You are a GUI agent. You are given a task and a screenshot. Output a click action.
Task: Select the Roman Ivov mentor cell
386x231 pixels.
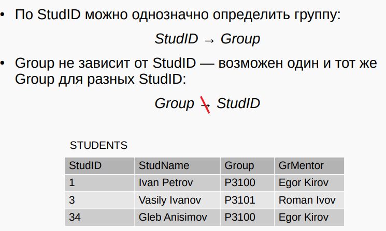click(x=309, y=200)
